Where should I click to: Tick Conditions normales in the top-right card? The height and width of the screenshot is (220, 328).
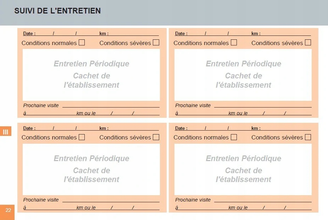pos(234,43)
